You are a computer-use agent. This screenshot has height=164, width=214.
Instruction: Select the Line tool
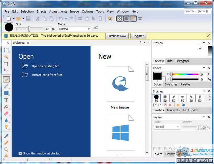click(6, 86)
